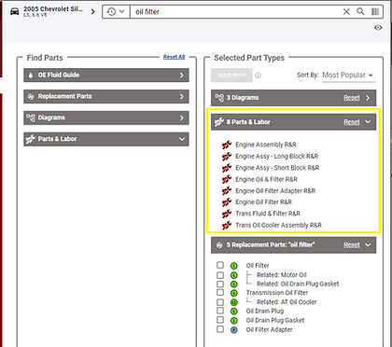Click the Reset All link

coord(174,57)
